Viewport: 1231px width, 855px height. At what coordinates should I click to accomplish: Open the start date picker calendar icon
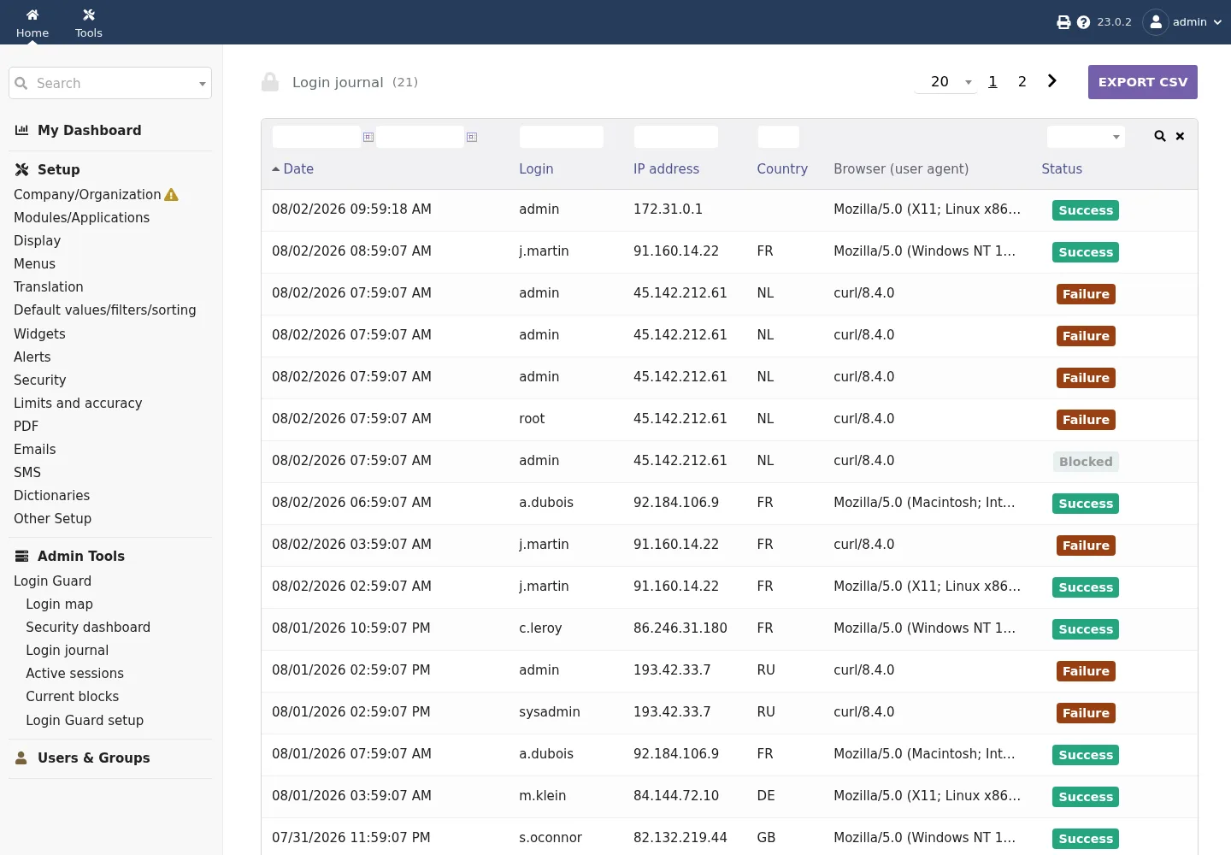tap(368, 137)
